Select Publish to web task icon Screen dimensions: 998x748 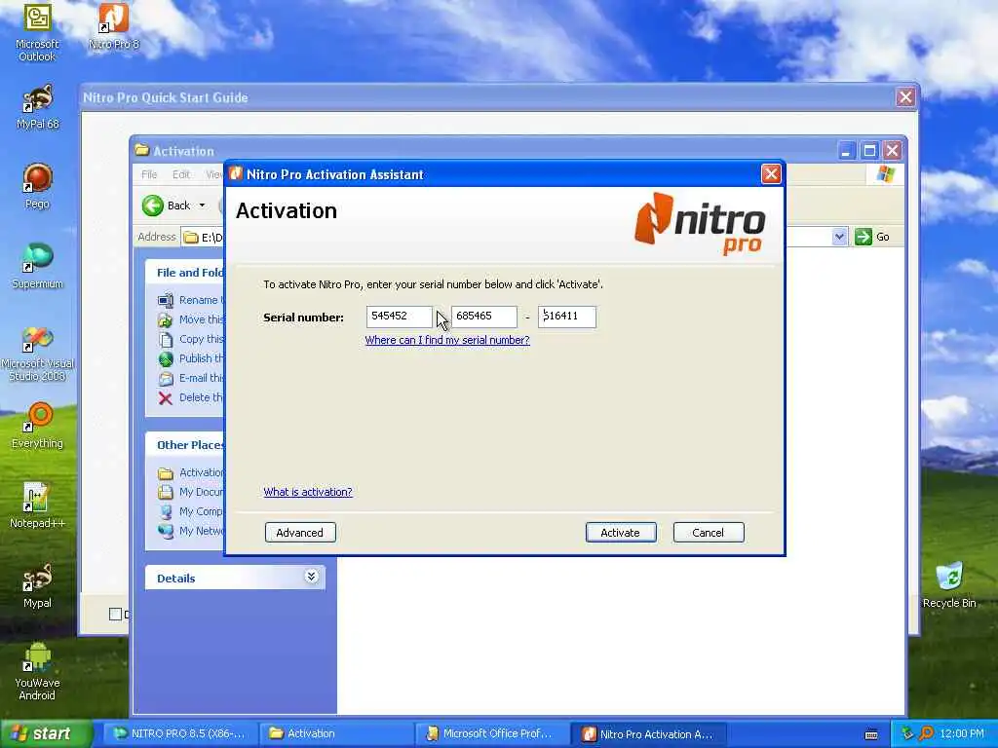coord(166,358)
